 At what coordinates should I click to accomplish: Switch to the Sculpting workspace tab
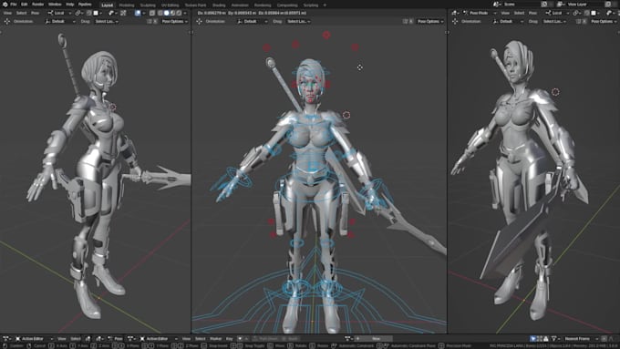click(x=148, y=5)
